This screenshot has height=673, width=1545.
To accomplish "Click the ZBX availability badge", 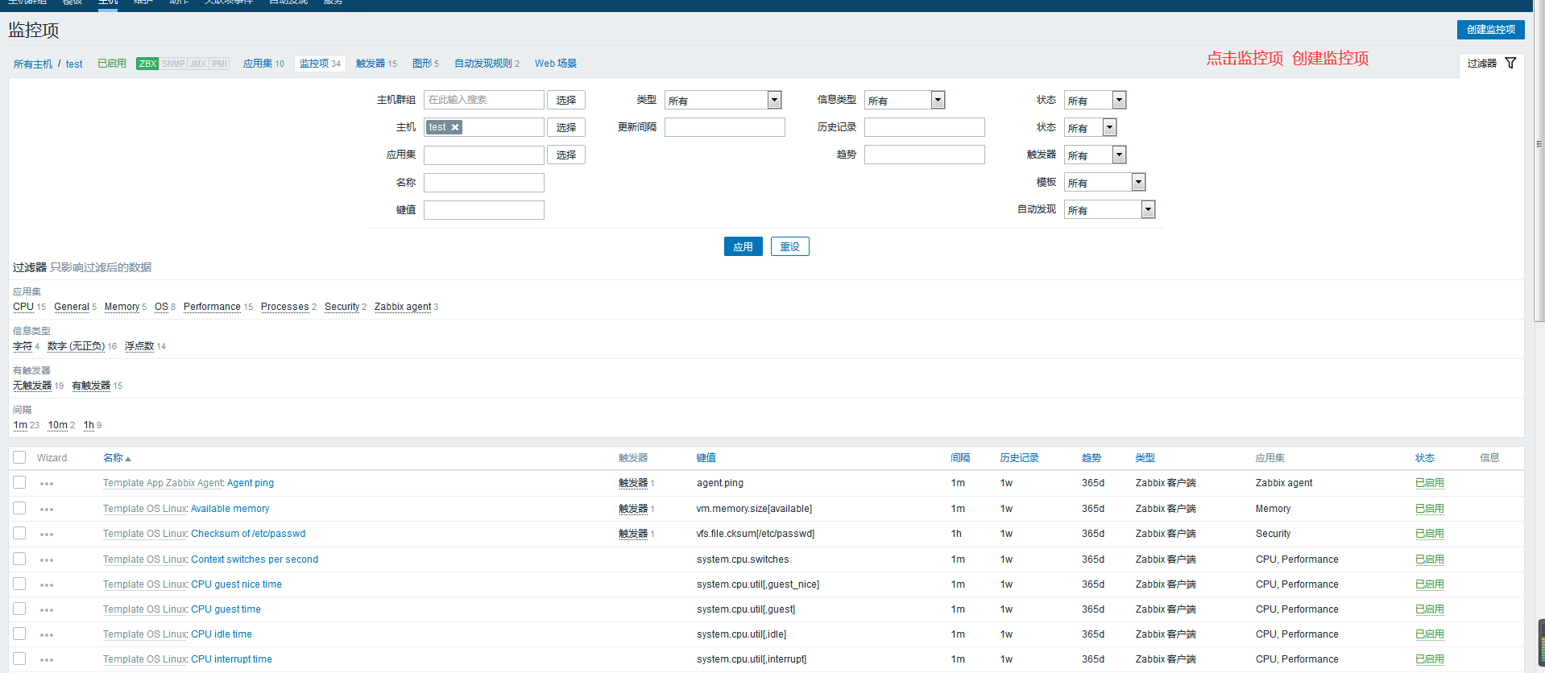I will coord(147,64).
